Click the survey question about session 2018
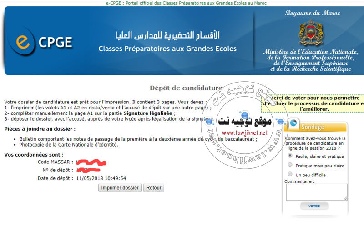This screenshot has width=364, height=235. [x=315, y=143]
